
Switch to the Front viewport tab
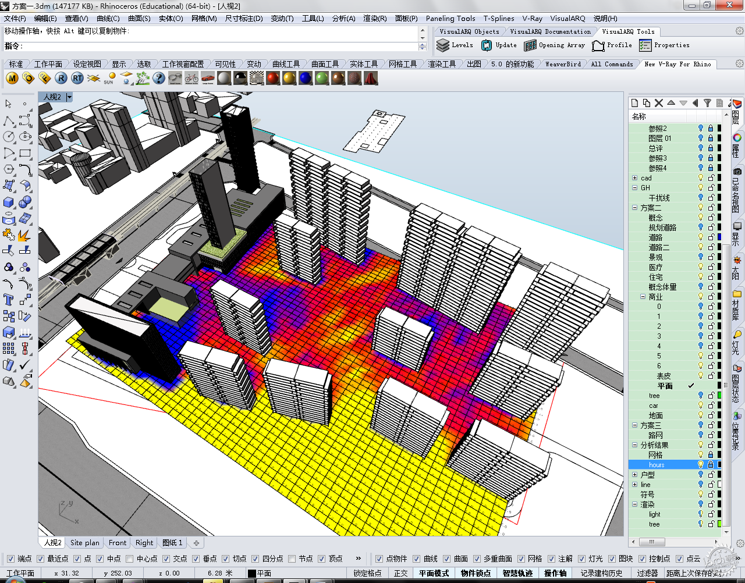click(x=118, y=543)
